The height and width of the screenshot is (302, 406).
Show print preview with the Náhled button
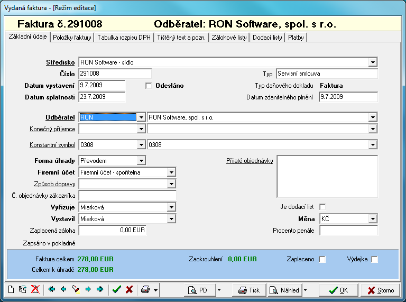(x=285, y=290)
